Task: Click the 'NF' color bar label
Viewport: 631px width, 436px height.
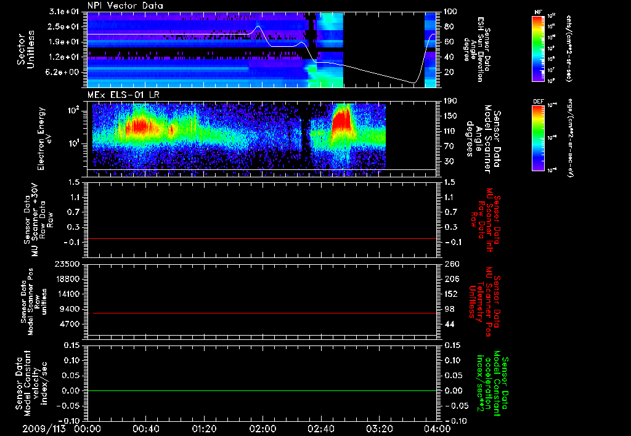Action: [x=538, y=12]
